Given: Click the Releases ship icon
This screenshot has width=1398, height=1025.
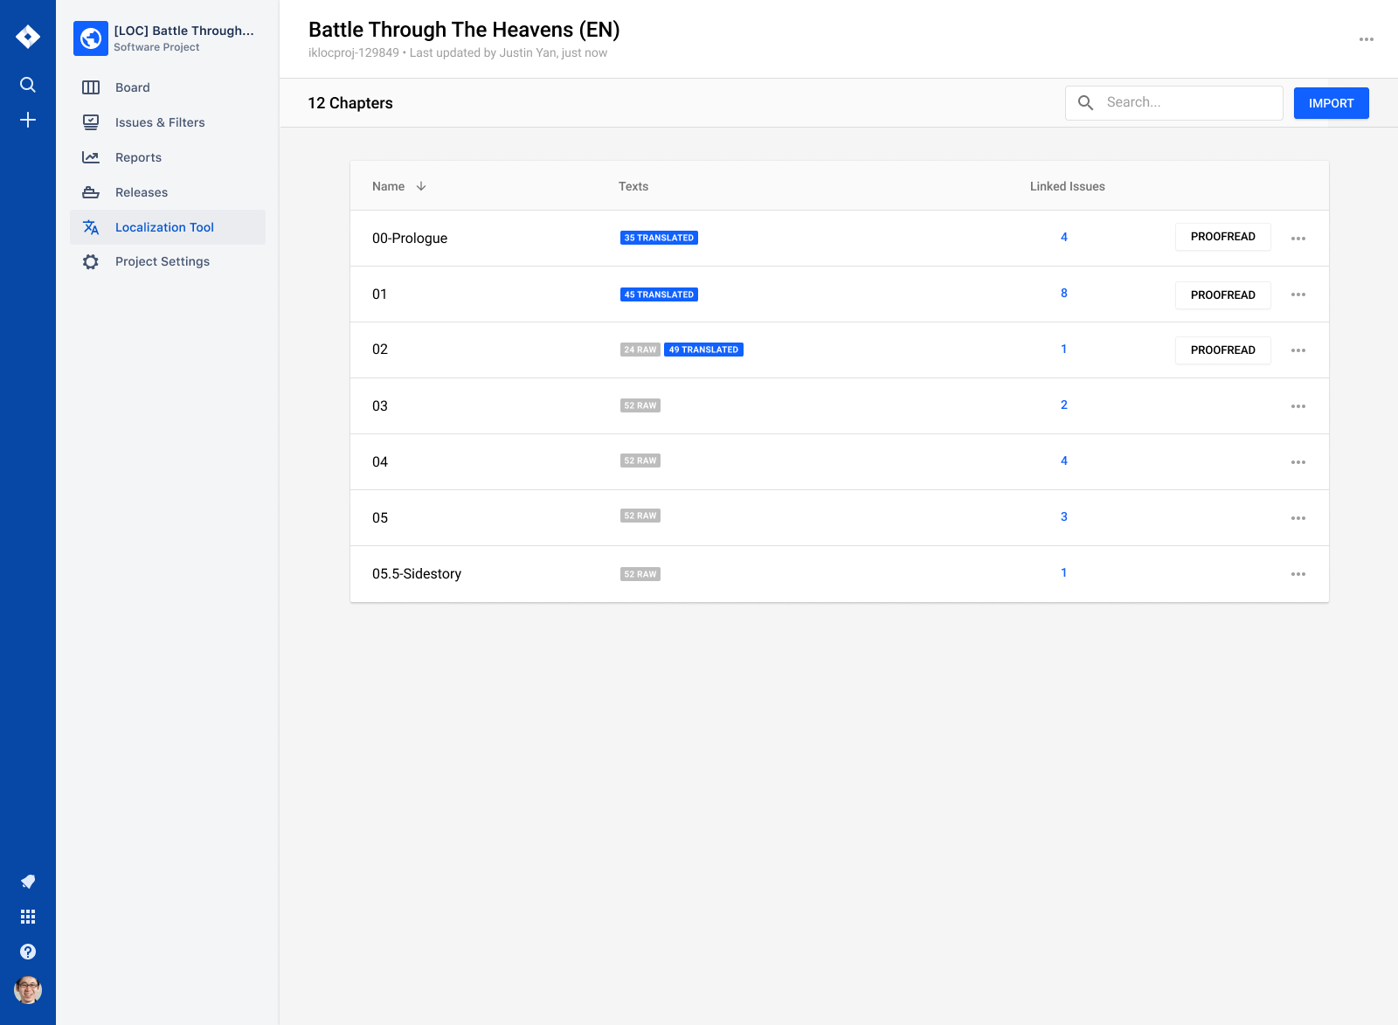Looking at the screenshot, I should (91, 192).
